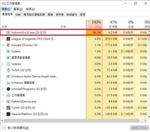Click the purple Twitch (4) icon
Screen dimensions: 150x132
[8, 108]
